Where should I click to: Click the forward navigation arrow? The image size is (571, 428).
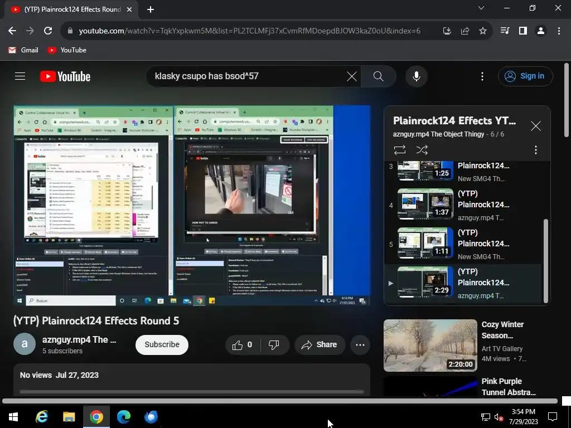(x=30, y=31)
